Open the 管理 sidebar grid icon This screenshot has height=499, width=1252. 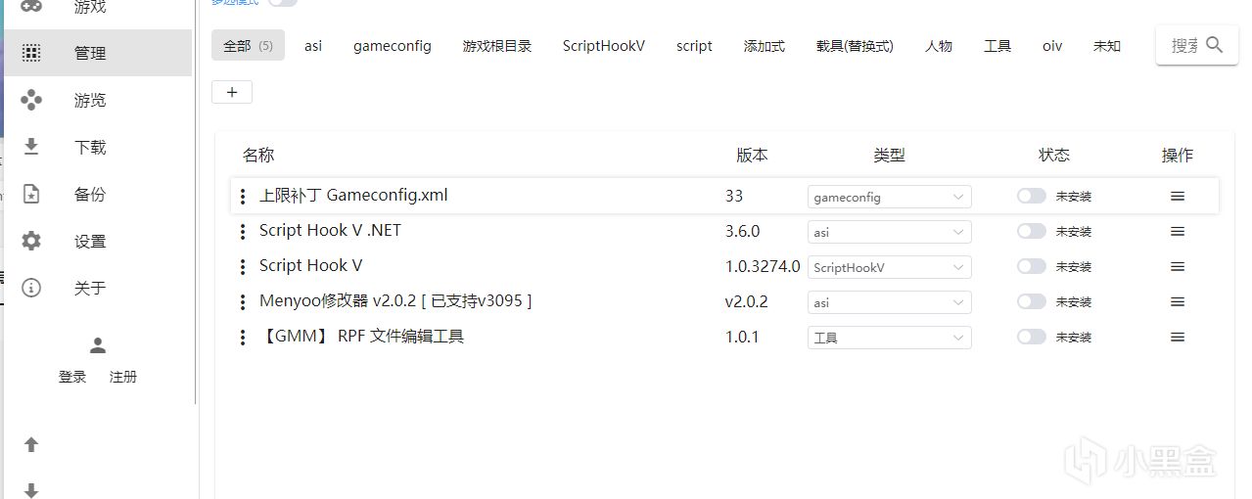pos(31,53)
